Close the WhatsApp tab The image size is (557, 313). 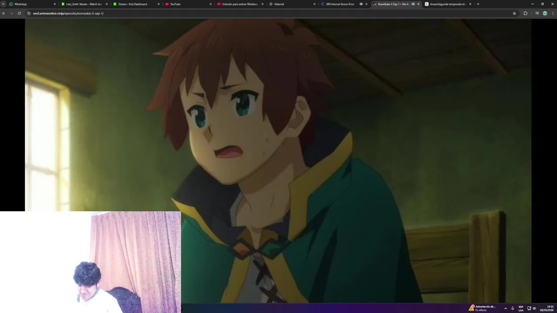54,4
